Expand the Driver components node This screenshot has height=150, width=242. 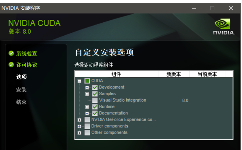[x=79, y=126]
